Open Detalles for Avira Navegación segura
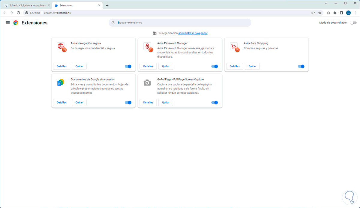Viewport: 360px width, 208px height. click(62, 66)
